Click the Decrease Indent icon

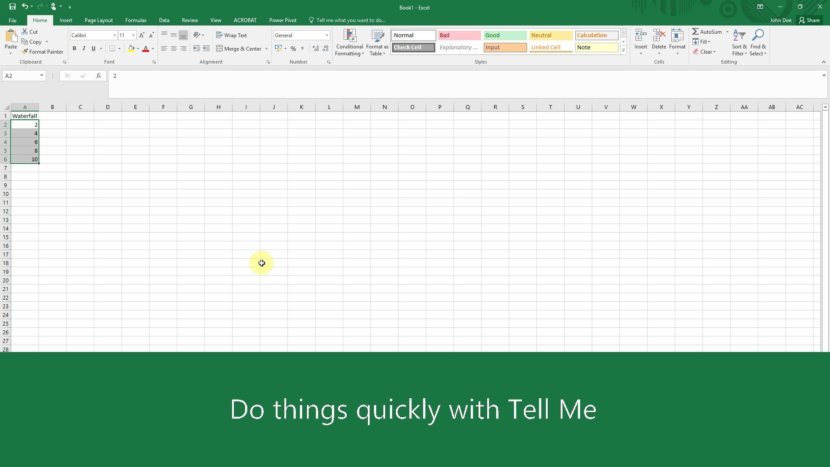click(197, 48)
